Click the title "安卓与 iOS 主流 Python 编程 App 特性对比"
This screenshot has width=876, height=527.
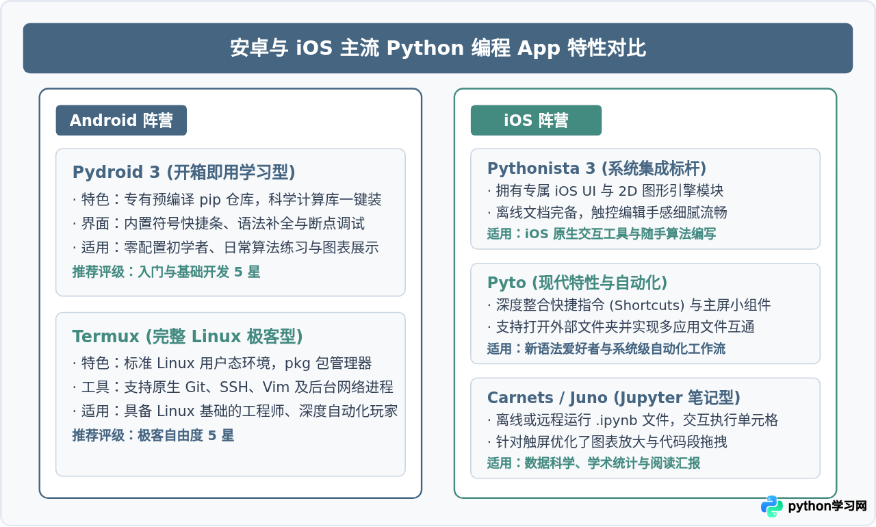438,49
